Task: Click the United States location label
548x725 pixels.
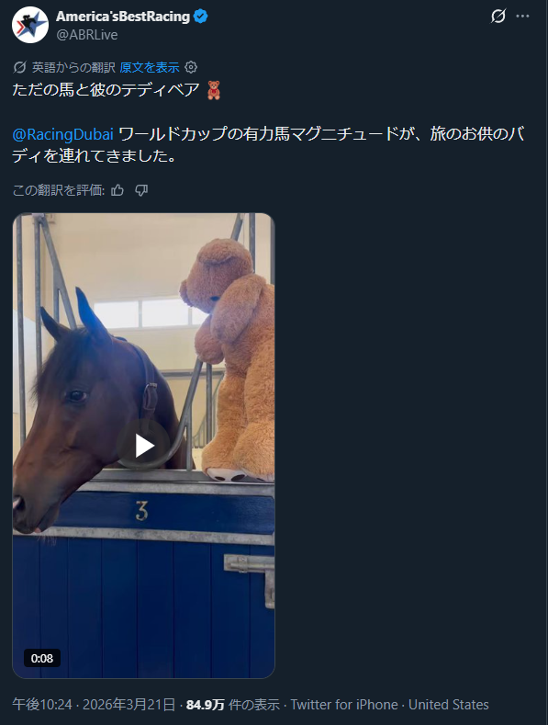Action: 449,704
